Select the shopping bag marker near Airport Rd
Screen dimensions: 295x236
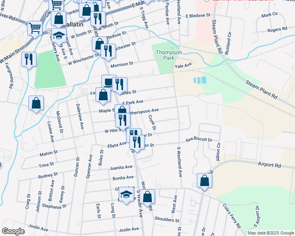point(205,181)
